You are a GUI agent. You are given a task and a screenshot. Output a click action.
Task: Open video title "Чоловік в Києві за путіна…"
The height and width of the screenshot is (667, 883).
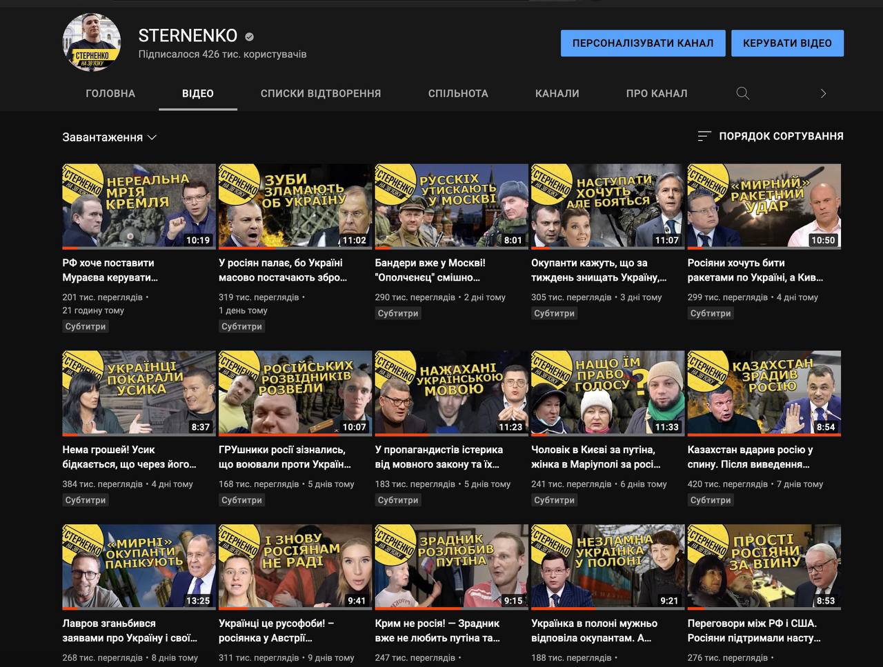tap(596, 457)
